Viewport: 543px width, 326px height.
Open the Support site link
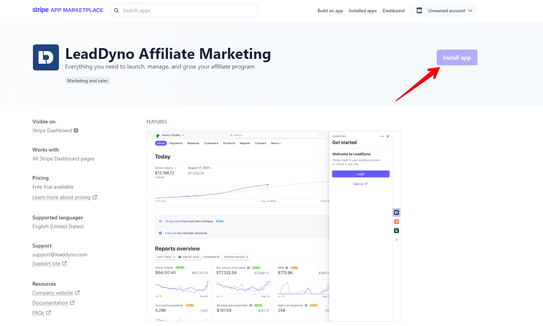pyautogui.click(x=46, y=263)
